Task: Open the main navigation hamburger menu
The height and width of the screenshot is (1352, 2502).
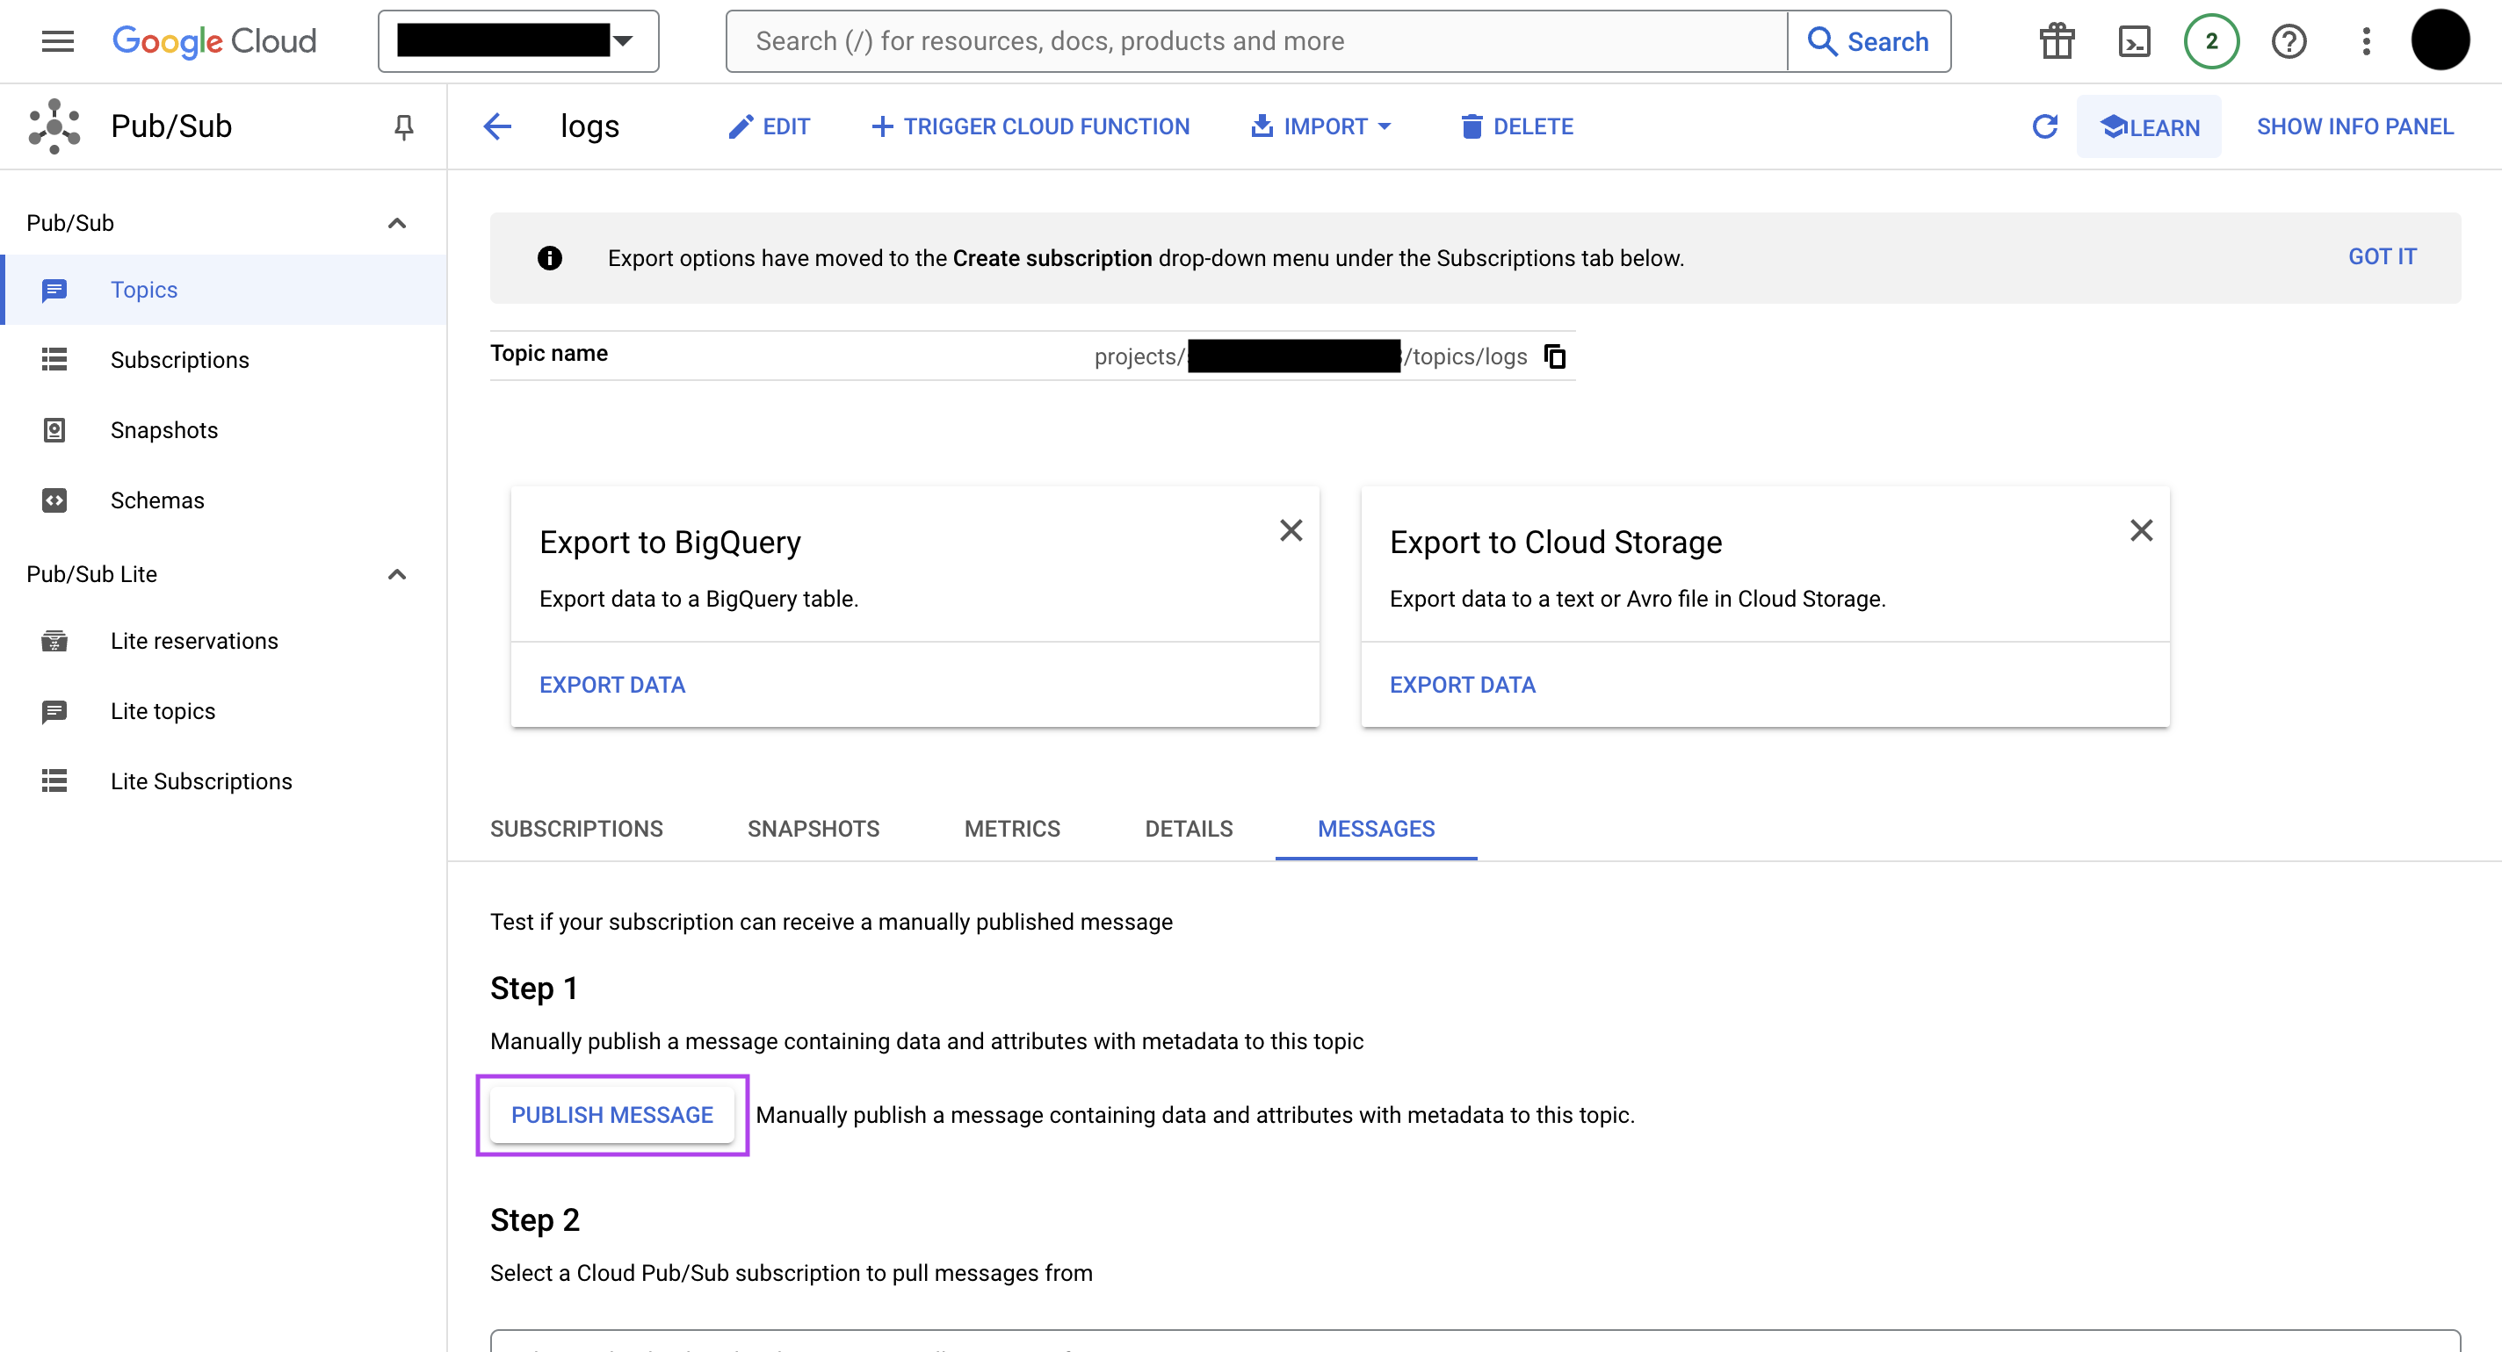Action: pyautogui.click(x=57, y=40)
